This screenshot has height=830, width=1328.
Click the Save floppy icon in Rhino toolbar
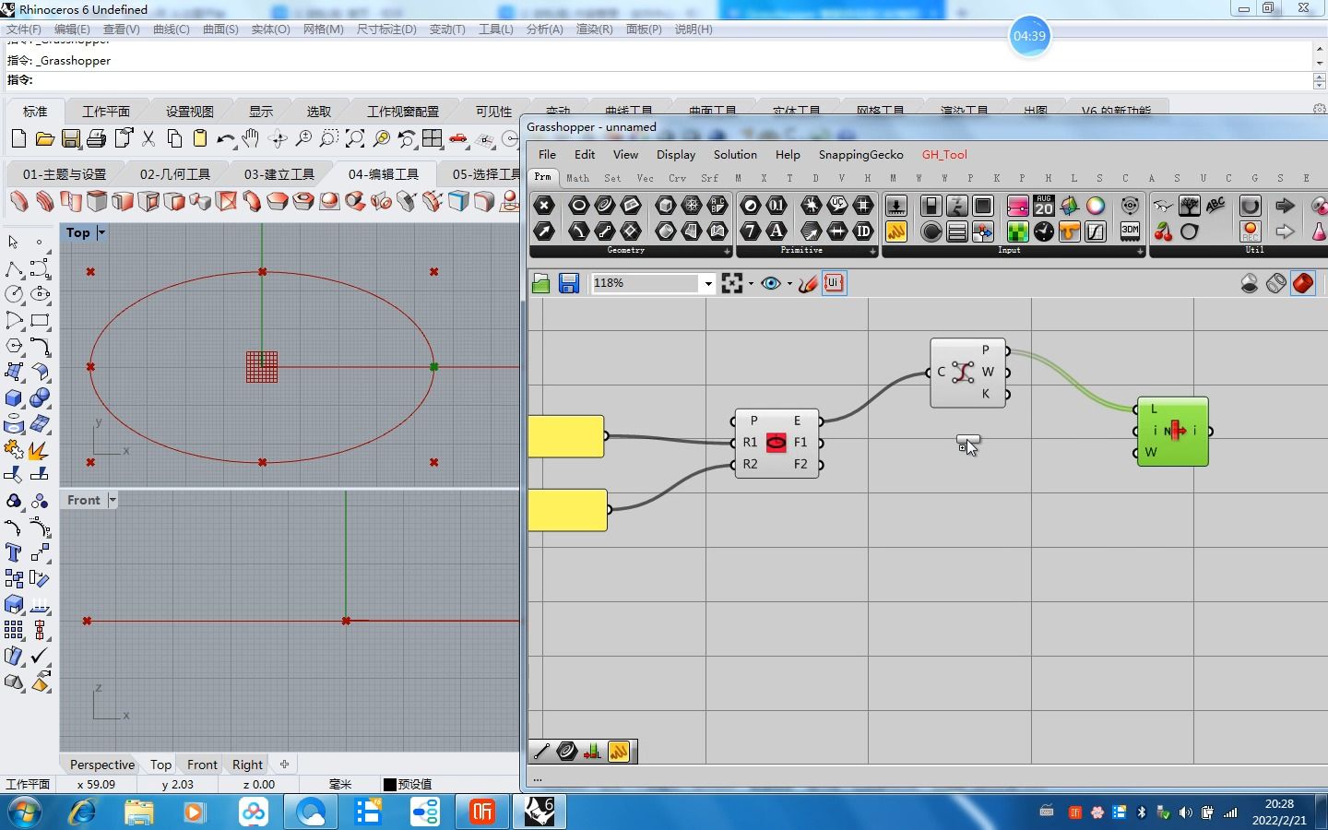pyautogui.click(x=71, y=139)
